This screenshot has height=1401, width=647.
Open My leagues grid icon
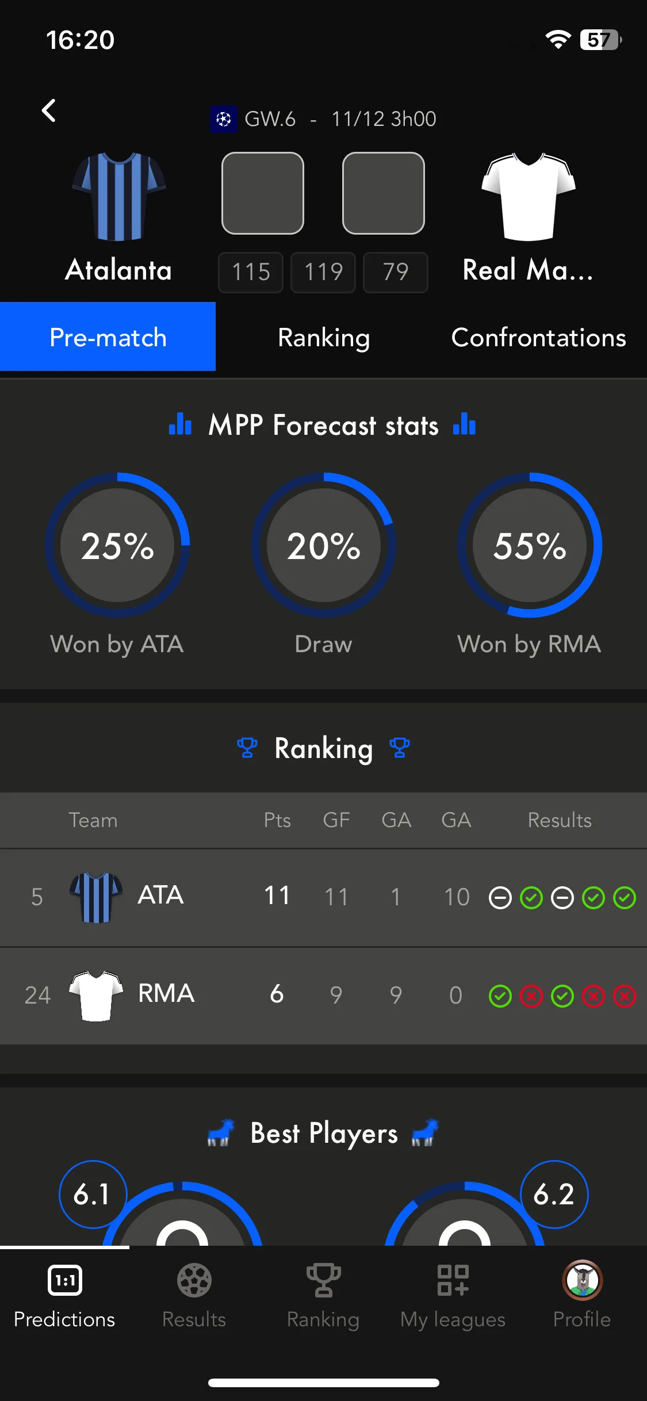453,1281
